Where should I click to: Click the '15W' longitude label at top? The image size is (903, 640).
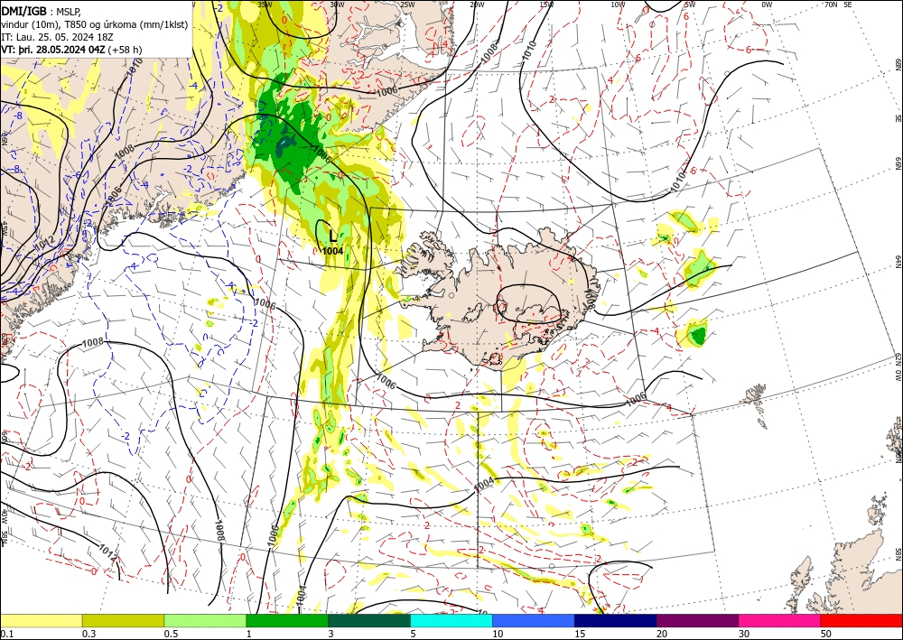click(546, 5)
